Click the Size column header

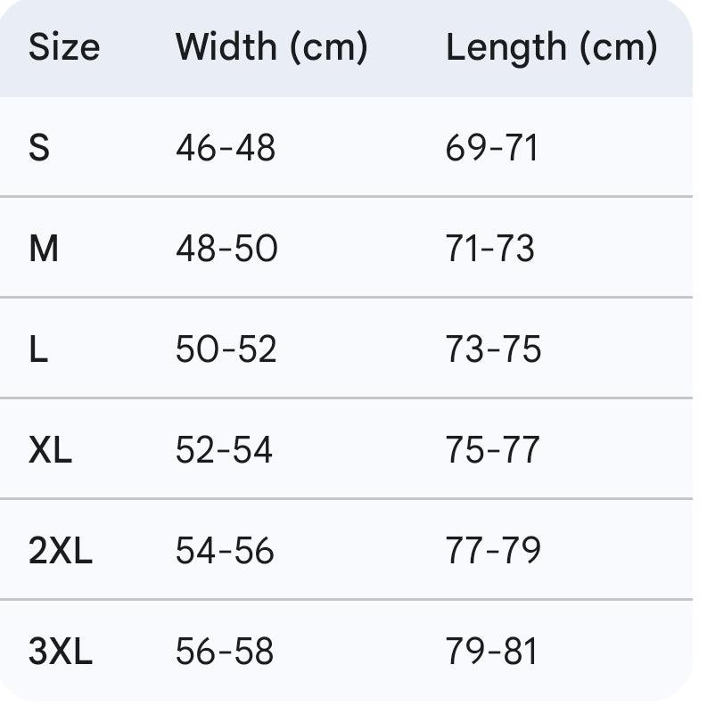point(63,47)
